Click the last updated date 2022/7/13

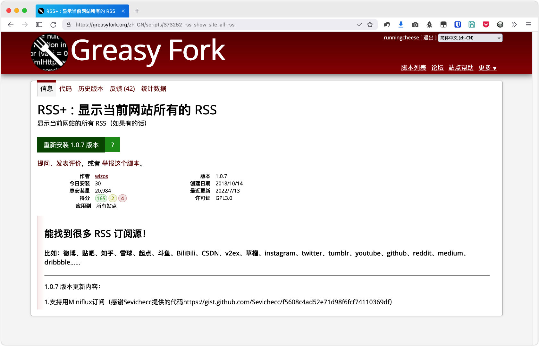228,191
